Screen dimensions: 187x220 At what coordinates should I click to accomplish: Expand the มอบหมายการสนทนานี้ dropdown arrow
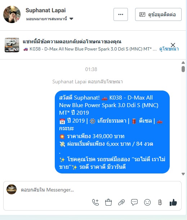[x=71, y=19]
